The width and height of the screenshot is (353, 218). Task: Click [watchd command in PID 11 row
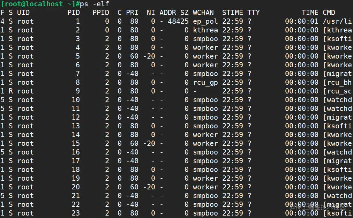[337, 108]
